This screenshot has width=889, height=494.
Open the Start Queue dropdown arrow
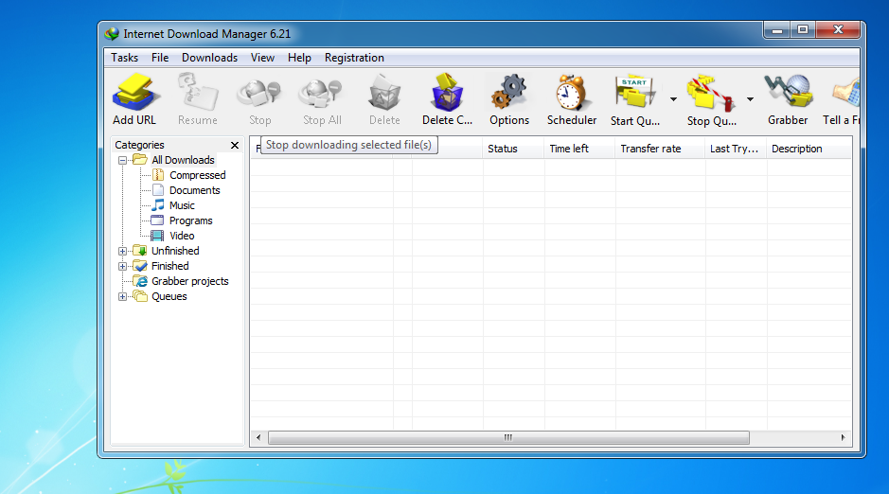(673, 99)
